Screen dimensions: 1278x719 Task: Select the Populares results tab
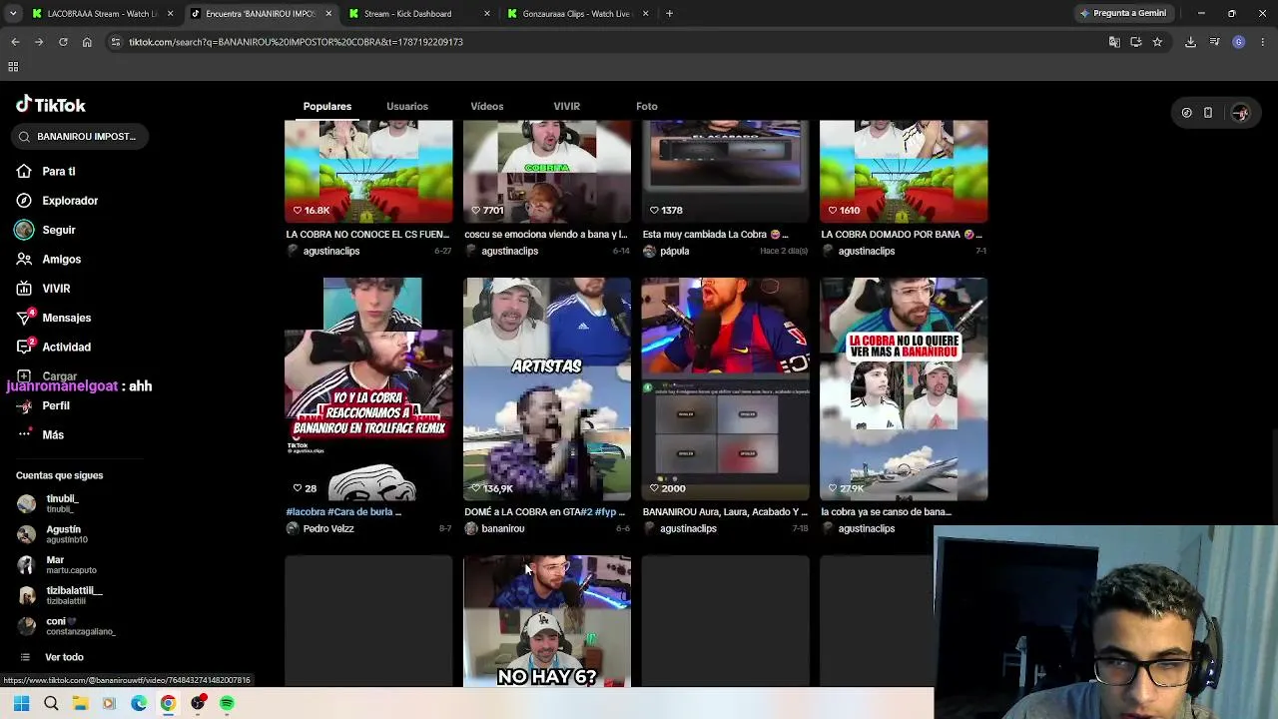point(327,106)
